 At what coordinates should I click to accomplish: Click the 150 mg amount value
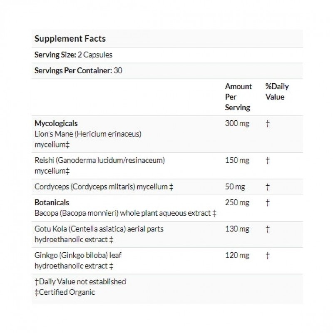click(x=237, y=160)
